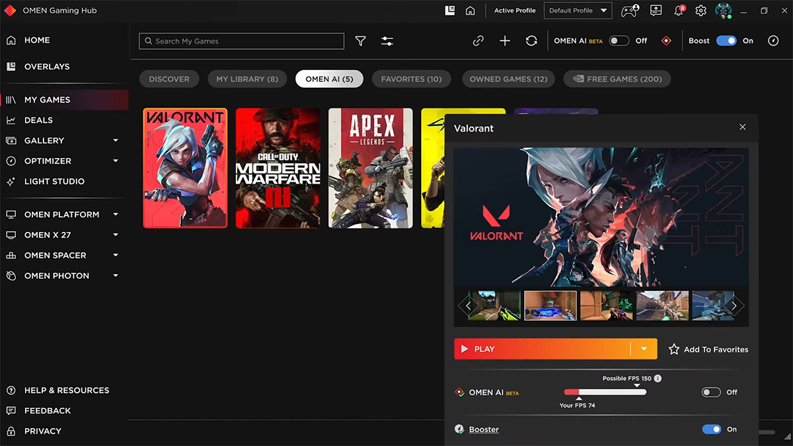Click the performance gauge icon next to Boost
This screenshot has width=793, height=446.
(773, 41)
